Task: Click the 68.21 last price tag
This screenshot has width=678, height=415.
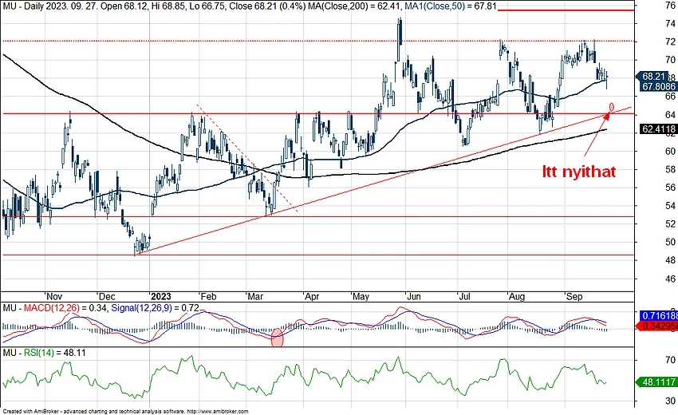Action: click(655, 77)
